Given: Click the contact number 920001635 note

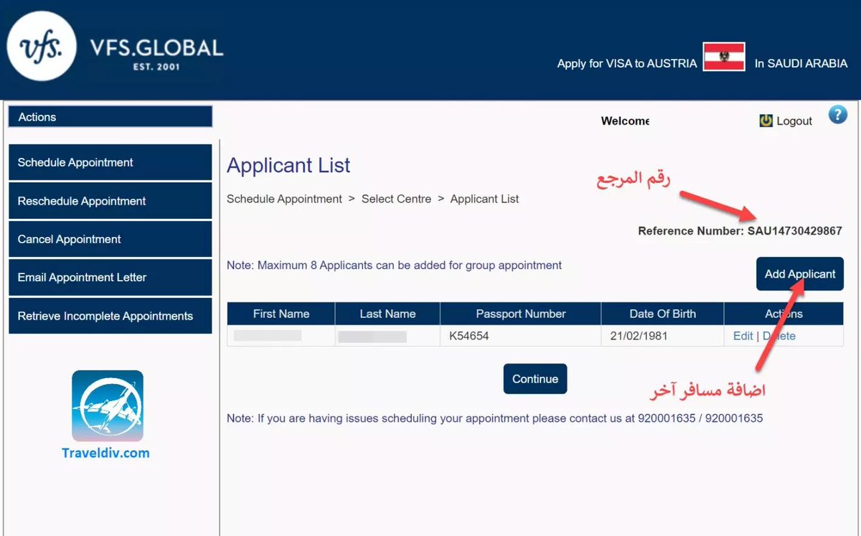Looking at the screenshot, I should click(x=494, y=418).
